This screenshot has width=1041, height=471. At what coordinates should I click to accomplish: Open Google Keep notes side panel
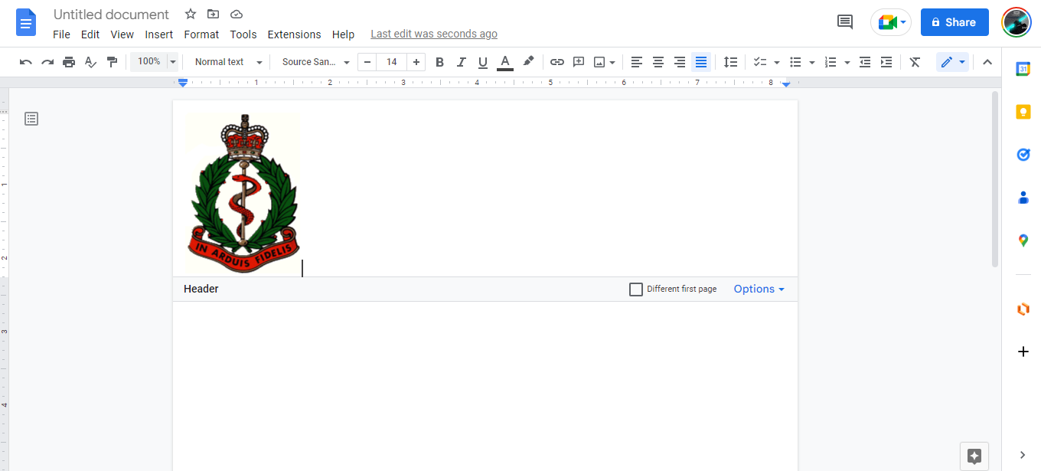click(1023, 112)
